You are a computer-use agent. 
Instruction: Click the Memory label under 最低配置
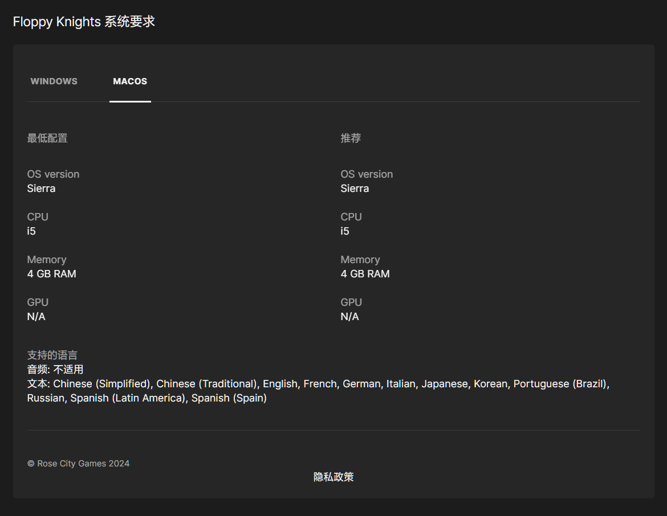point(47,260)
